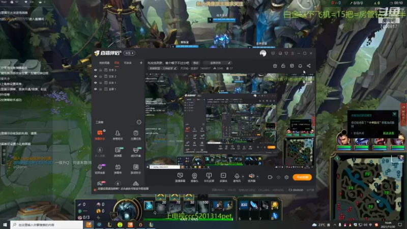Switch to the 我的场景 tab

pyautogui.click(x=104, y=63)
